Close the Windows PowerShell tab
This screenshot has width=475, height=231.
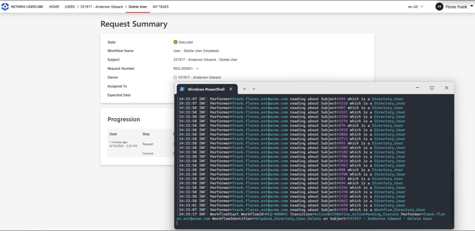[231, 89]
